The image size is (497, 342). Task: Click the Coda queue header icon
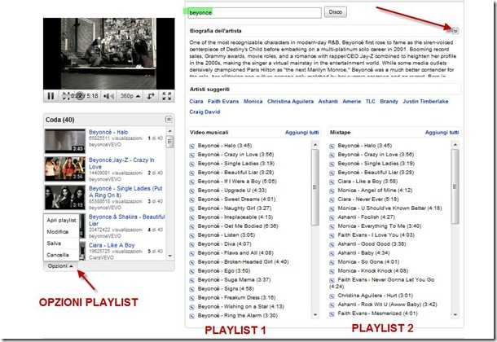point(169,120)
